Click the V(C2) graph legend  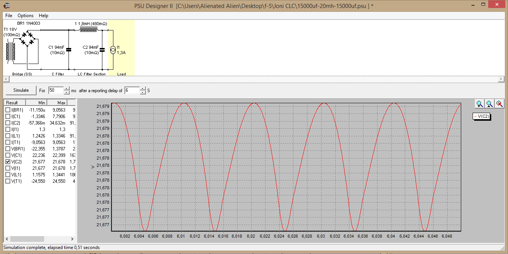[482, 116]
